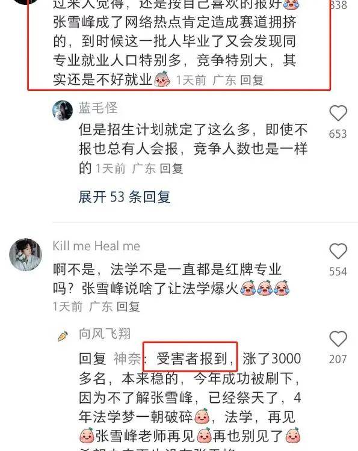Viewport: 358px width, 451px height.
Task: Click the mentioned user 神奈
Action: 127,358
